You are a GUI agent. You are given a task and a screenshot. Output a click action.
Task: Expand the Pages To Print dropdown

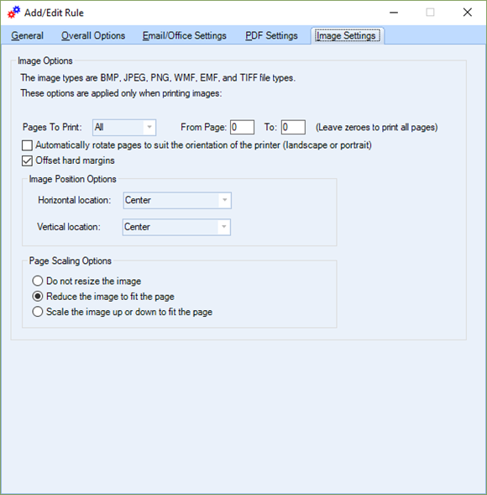(x=124, y=127)
